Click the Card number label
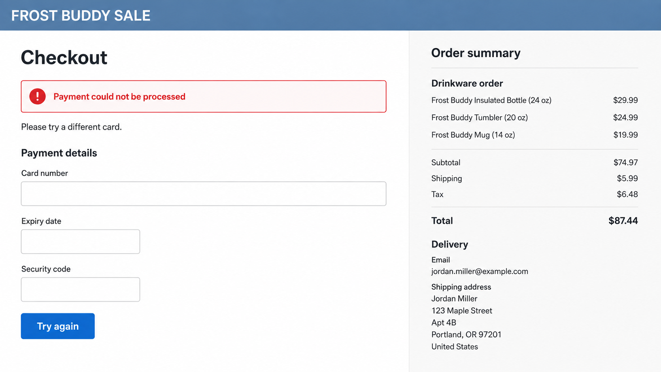 (x=45, y=173)
